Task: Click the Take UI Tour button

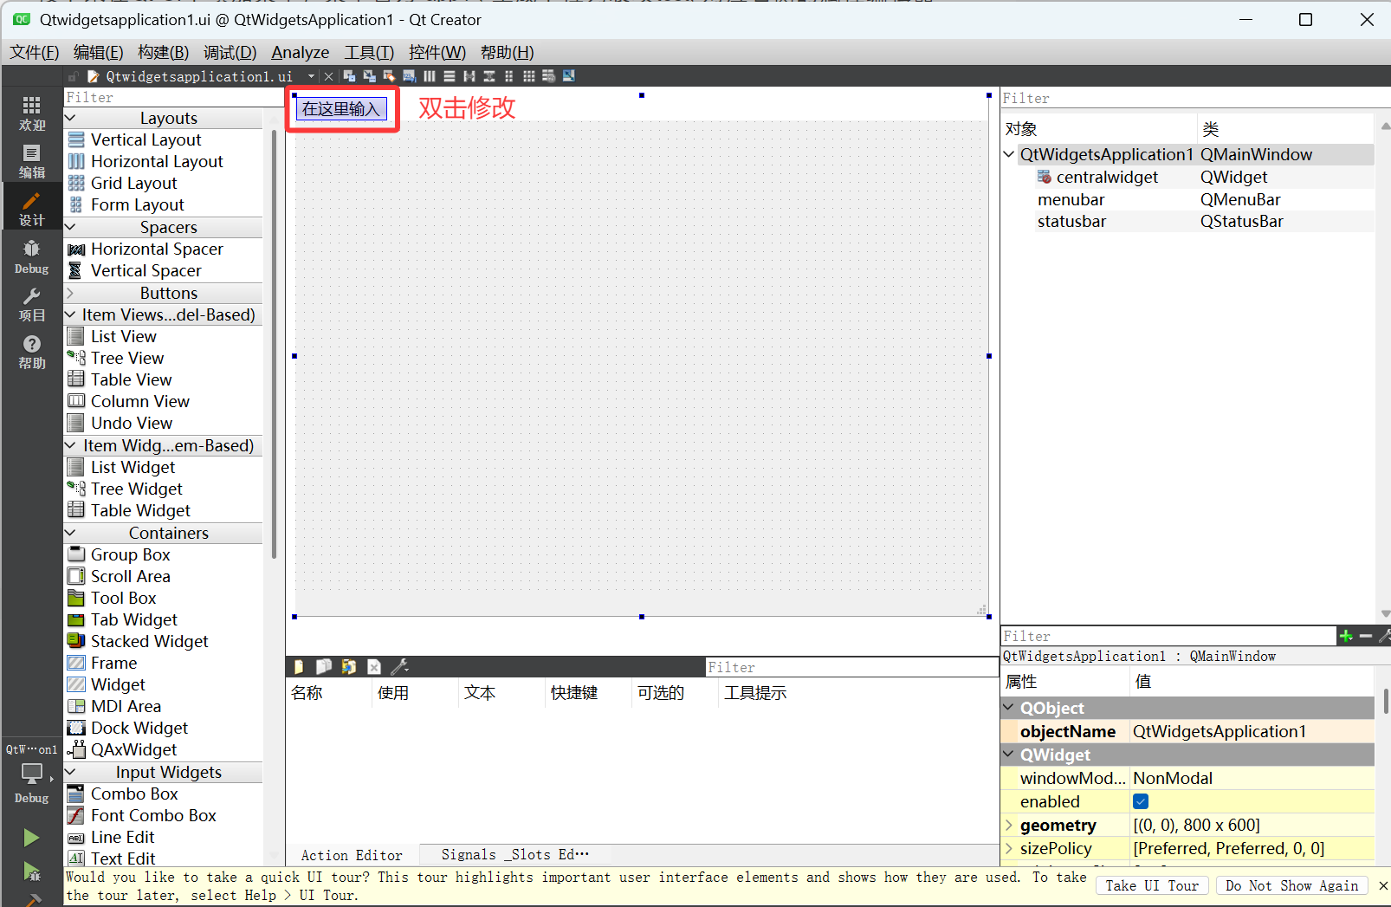Action: pos(1152,885)
